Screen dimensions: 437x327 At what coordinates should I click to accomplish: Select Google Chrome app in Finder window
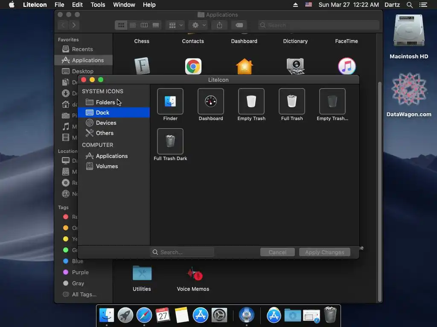coord(193,66)
